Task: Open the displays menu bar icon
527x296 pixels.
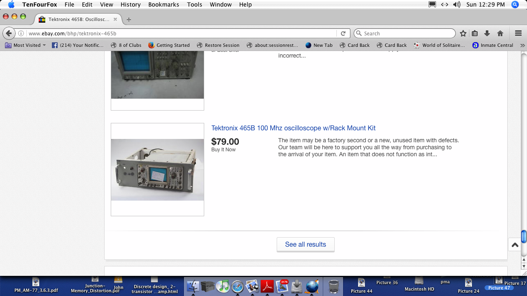Action: (432, 5)
